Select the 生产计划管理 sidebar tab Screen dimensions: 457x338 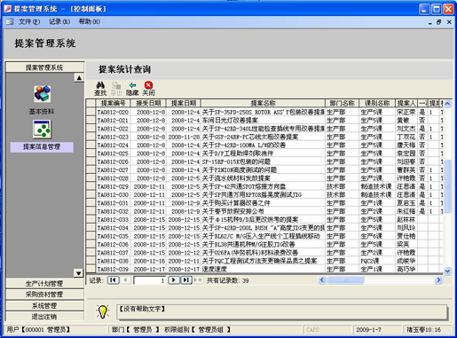(x=44, y=284)
